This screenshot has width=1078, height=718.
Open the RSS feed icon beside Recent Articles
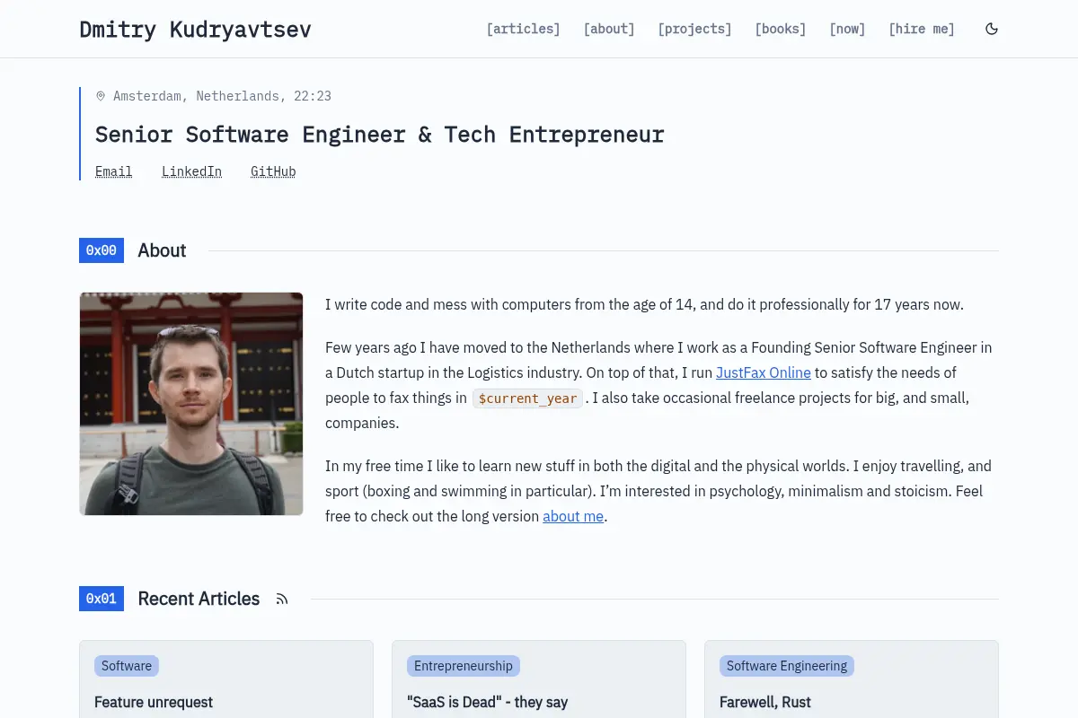pos(282,600)
